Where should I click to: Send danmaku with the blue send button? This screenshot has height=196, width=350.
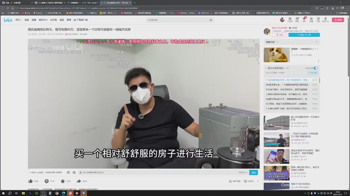tap(254, 172)
